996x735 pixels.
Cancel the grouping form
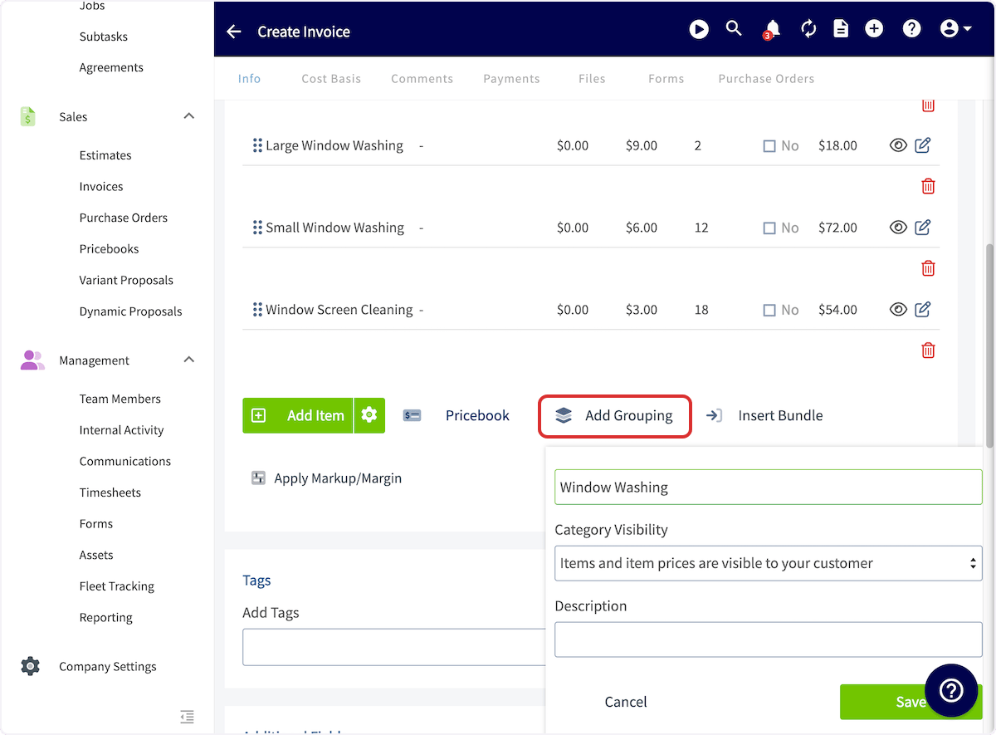(x=626, y=702)
